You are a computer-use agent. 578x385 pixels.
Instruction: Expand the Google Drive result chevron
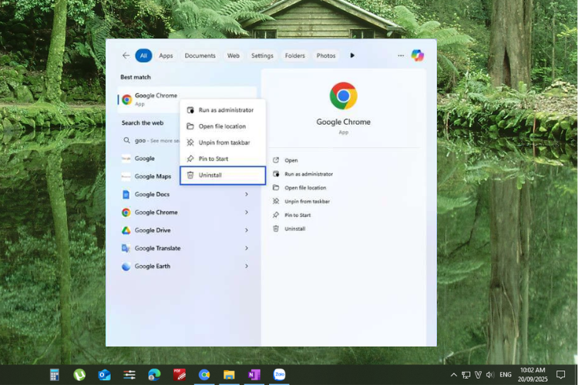tap(247, 230)
